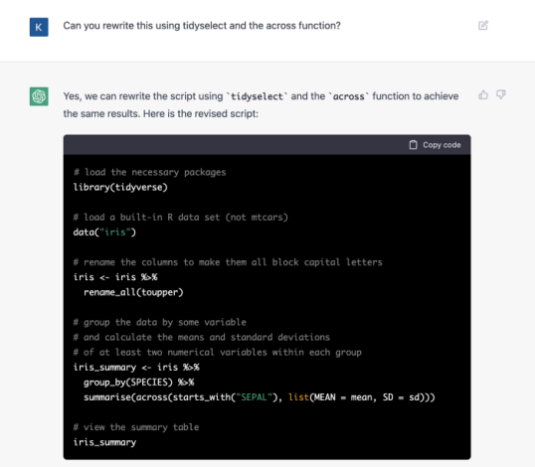Give the response a thumbs up
The height and width of the screenshot is (467, 535).
click(x=483, y=94)
